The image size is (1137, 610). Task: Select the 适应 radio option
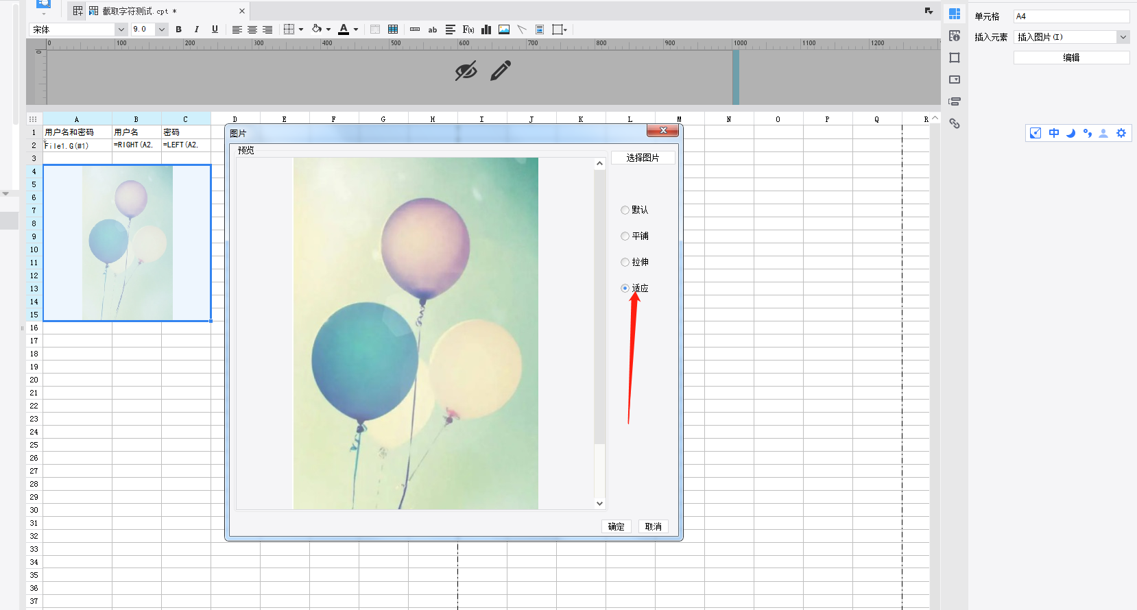point(625,288)
